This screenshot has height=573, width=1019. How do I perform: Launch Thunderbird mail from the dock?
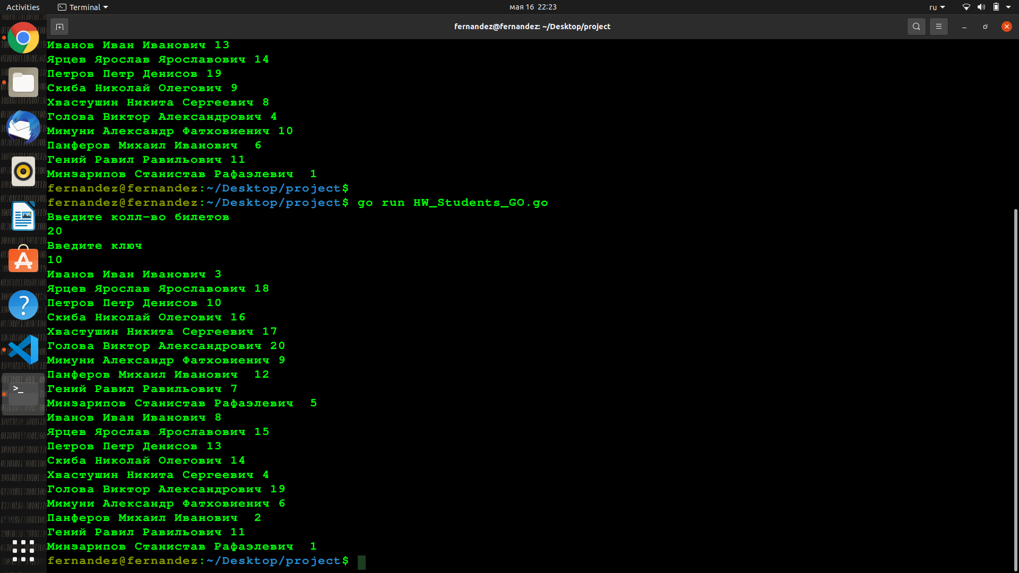(23, 127)
